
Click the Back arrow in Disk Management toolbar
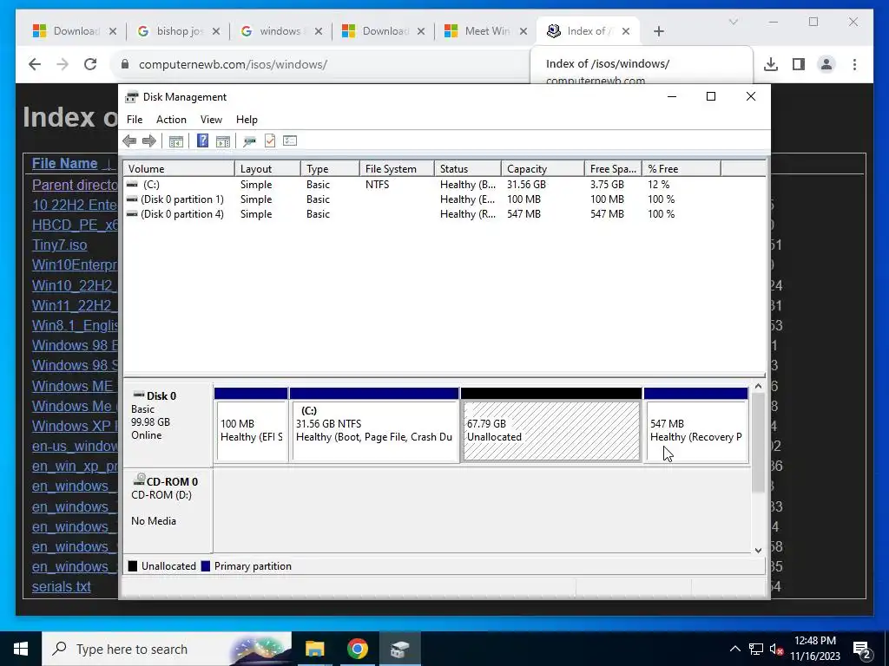(x=129, y=141)
